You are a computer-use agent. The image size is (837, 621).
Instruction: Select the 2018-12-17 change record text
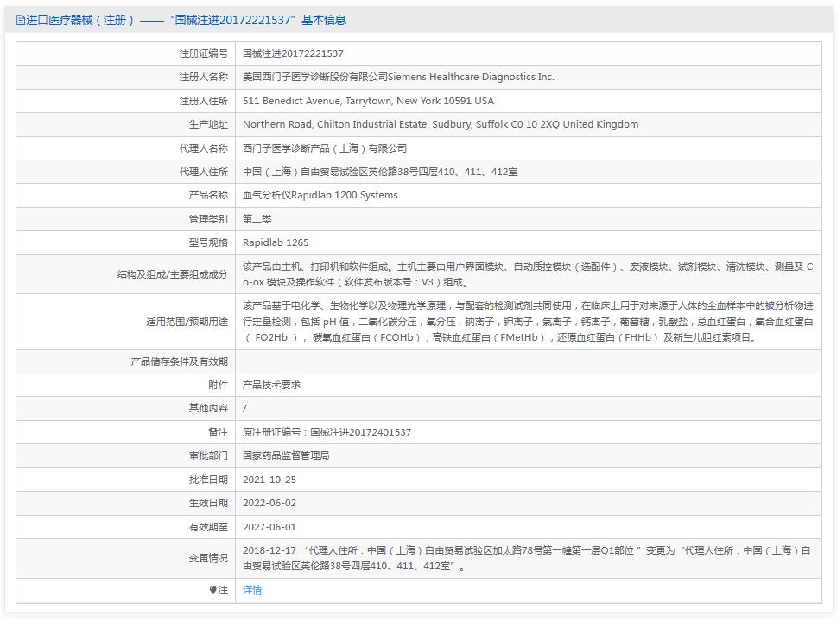[527, 558]
